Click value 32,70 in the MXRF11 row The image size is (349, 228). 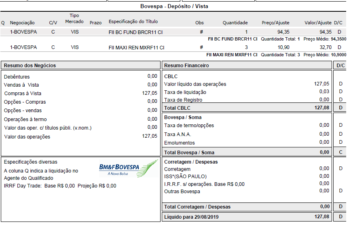(326, 47)
